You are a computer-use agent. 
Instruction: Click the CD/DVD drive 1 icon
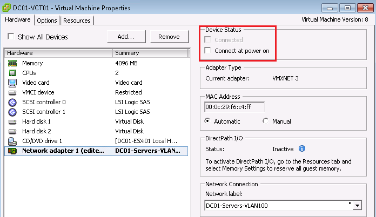(x=12, y=141)
